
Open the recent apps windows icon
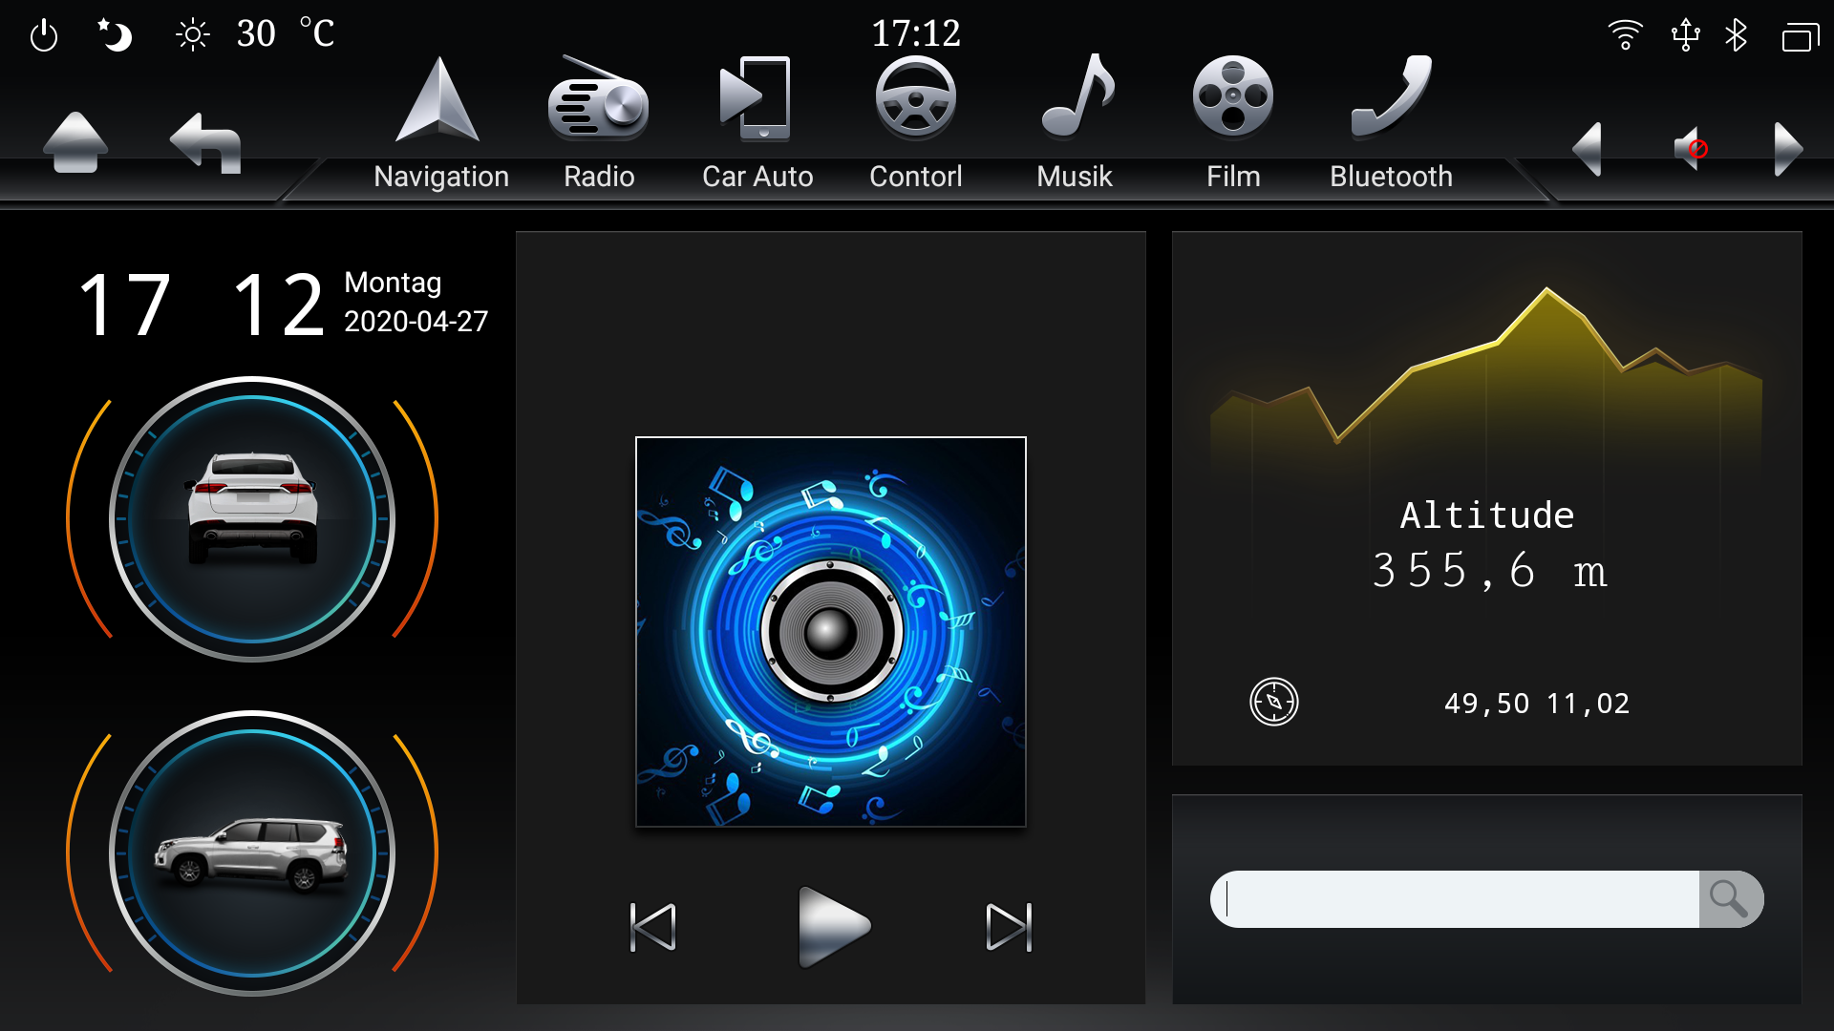click(x=1801, y=36)
